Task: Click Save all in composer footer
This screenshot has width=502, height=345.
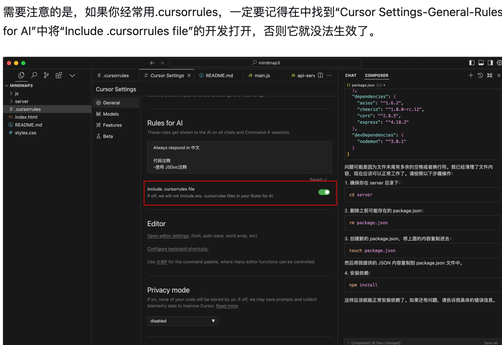Action: click(491, 343)
